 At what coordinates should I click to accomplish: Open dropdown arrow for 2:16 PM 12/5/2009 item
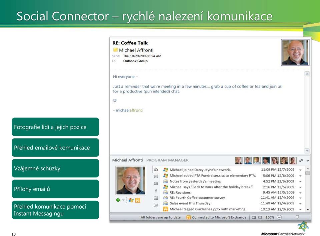pos(300,187)
